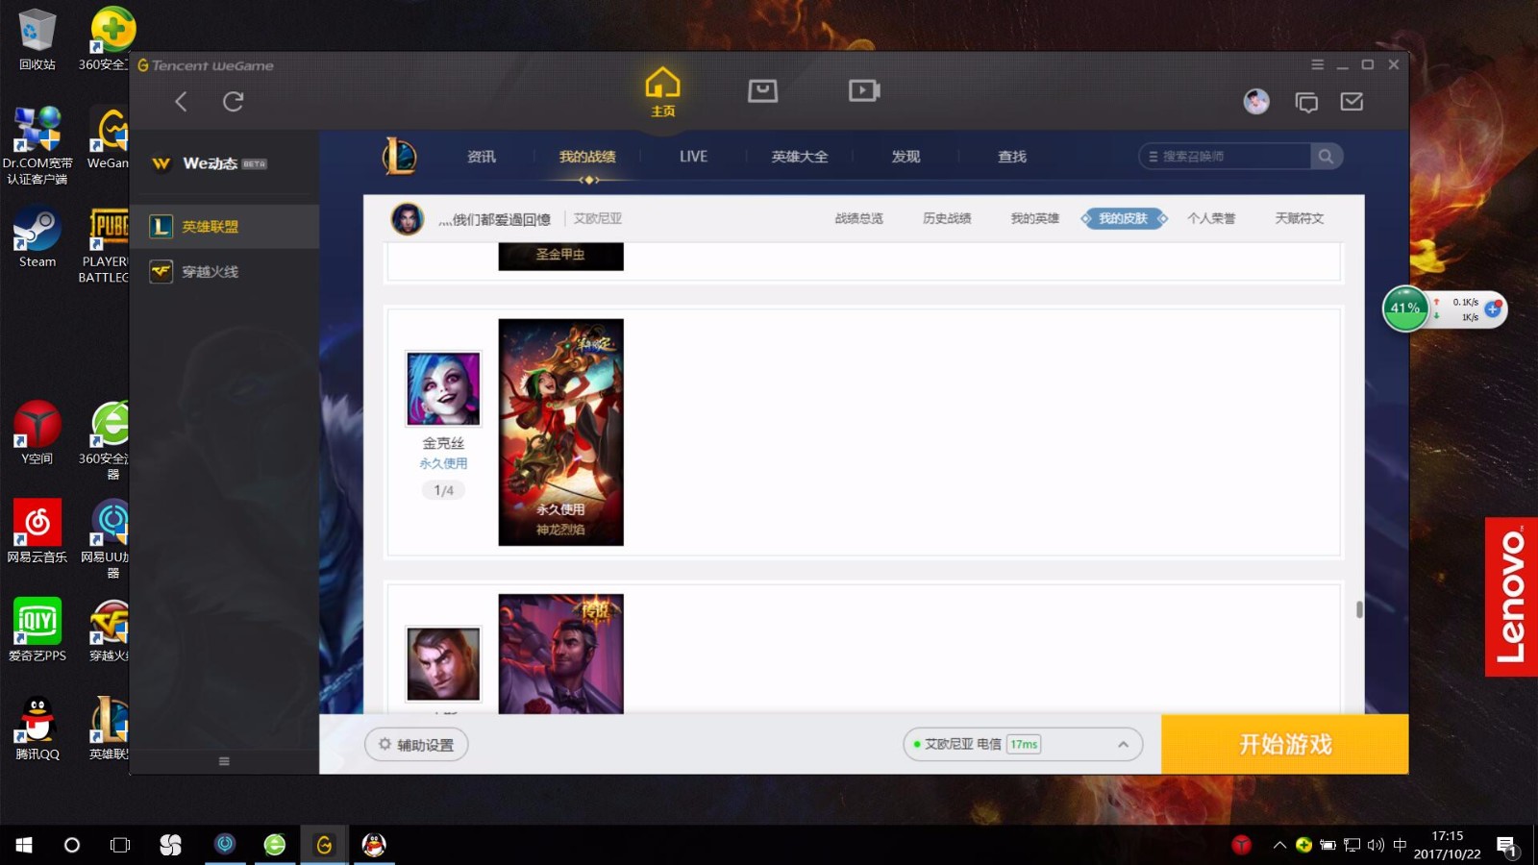Click the League of Legends logo icon
The width and height of the screenshot is (1538, 865).
399,156
